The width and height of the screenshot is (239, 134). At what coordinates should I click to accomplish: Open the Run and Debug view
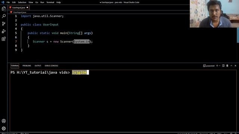tap(4, 31)
